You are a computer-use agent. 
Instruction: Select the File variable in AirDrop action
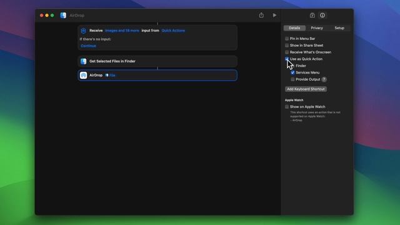110,75
